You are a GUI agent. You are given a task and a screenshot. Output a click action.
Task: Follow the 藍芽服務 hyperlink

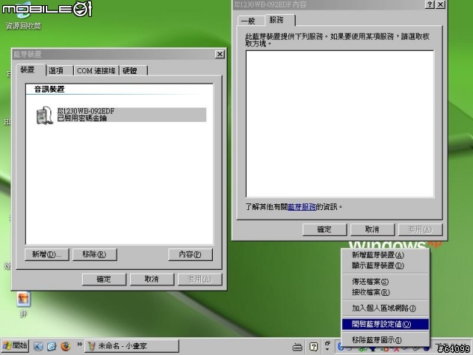tap(302, 207)
